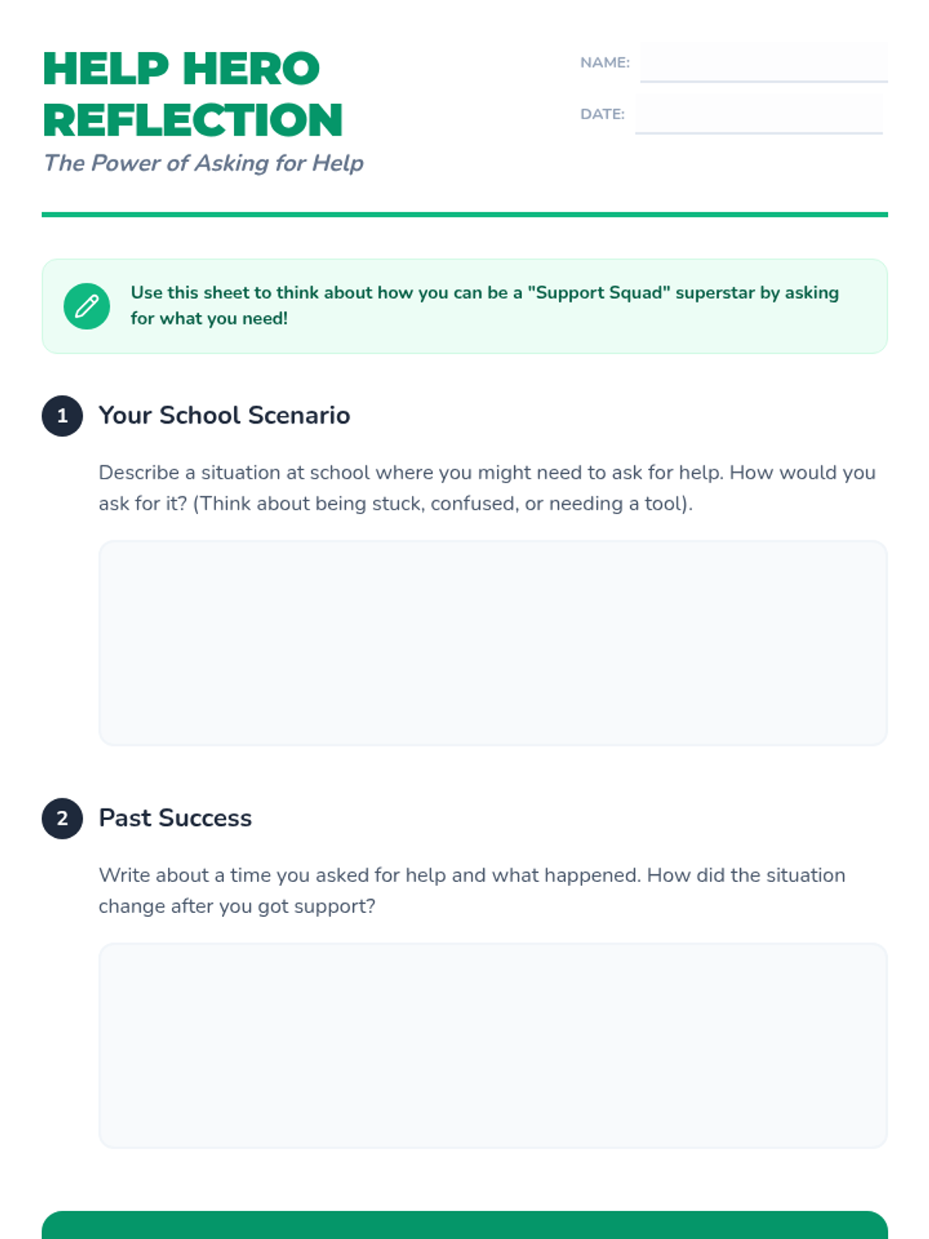Click the green pencil icon
The image size is (929, 1239).
[87, 306]
